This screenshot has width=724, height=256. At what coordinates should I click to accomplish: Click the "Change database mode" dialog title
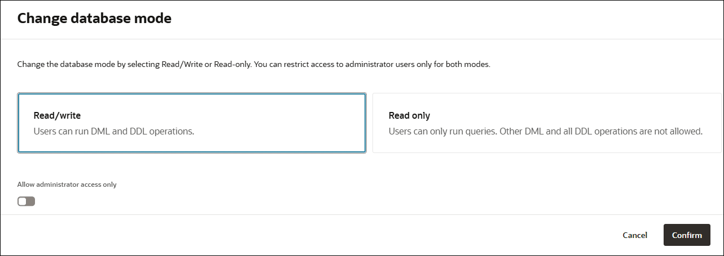[x=94, y=19]
